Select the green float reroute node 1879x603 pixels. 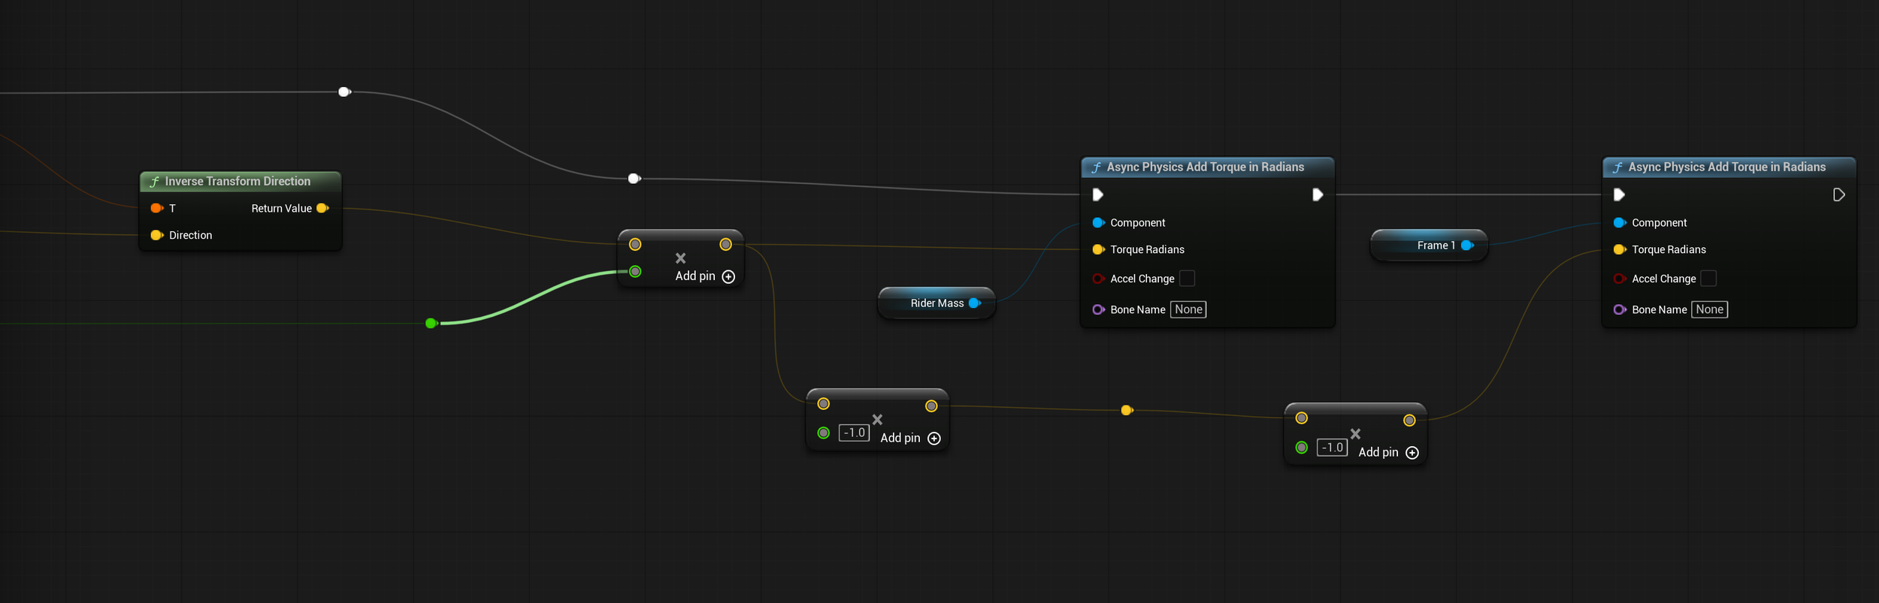pyautogui.click(x=431, y=323)
